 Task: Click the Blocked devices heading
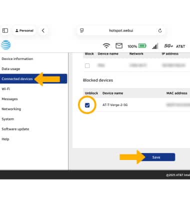click(x=98, y=80)
